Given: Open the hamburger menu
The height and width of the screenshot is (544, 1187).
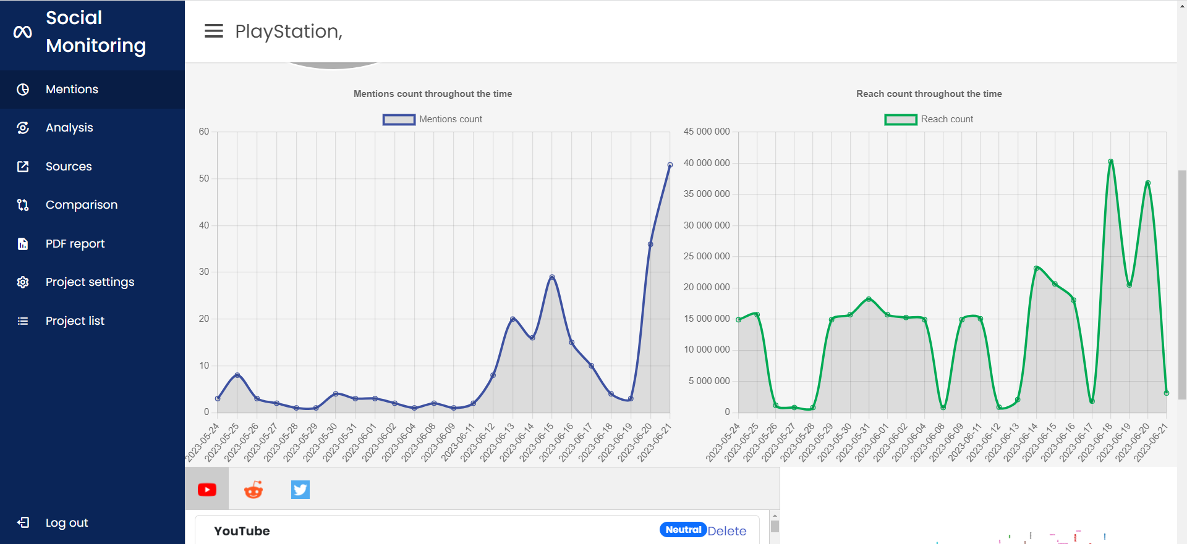Looking at the screenshot, I should point(214,31).
